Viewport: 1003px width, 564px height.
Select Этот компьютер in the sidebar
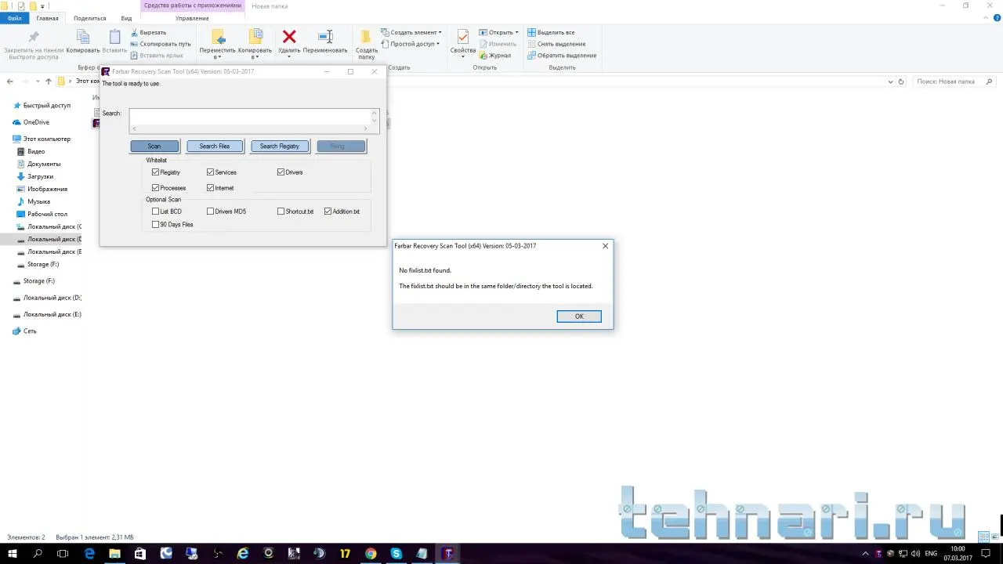click(x=47, y=139)
